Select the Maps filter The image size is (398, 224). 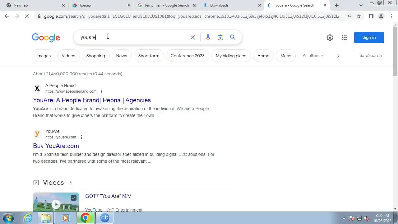click(286, 56)
